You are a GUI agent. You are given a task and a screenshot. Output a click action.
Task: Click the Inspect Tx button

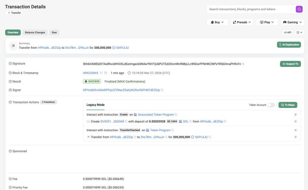coord(290,64)
